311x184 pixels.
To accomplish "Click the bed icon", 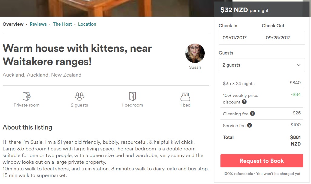I will (185, 96).
